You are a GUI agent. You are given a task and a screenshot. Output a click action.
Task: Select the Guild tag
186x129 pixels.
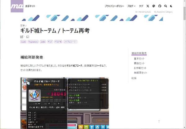23,42
